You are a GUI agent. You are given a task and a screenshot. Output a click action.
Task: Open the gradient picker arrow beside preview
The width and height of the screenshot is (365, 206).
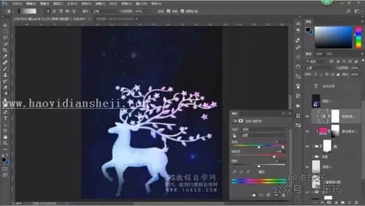[x=38, y=11]
